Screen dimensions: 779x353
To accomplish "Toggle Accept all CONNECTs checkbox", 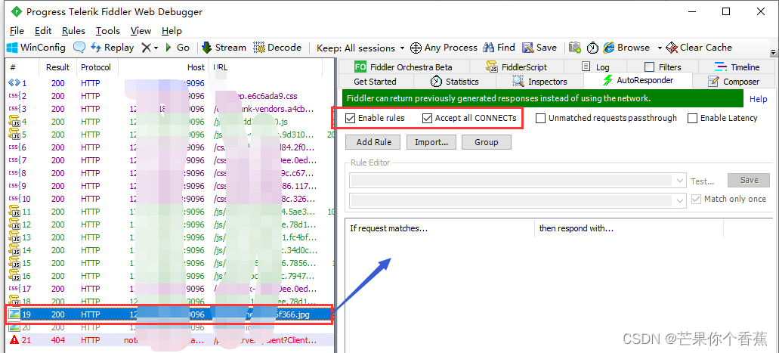I will tap(427, 119).
